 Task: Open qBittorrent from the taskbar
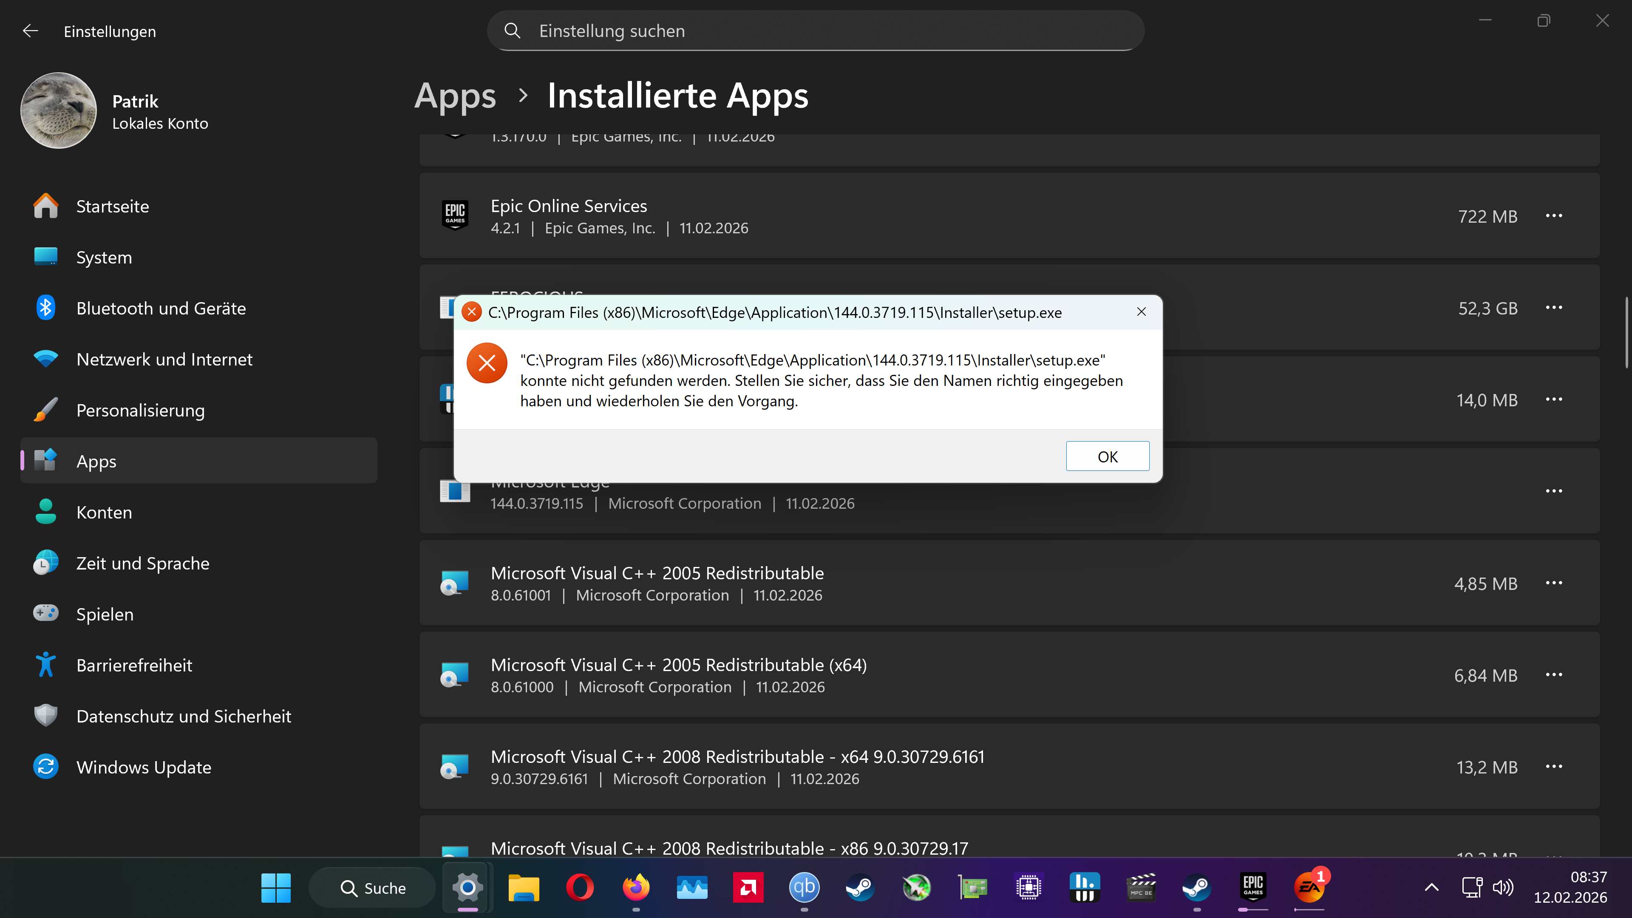pyautogui.click(x=804, y=887)
